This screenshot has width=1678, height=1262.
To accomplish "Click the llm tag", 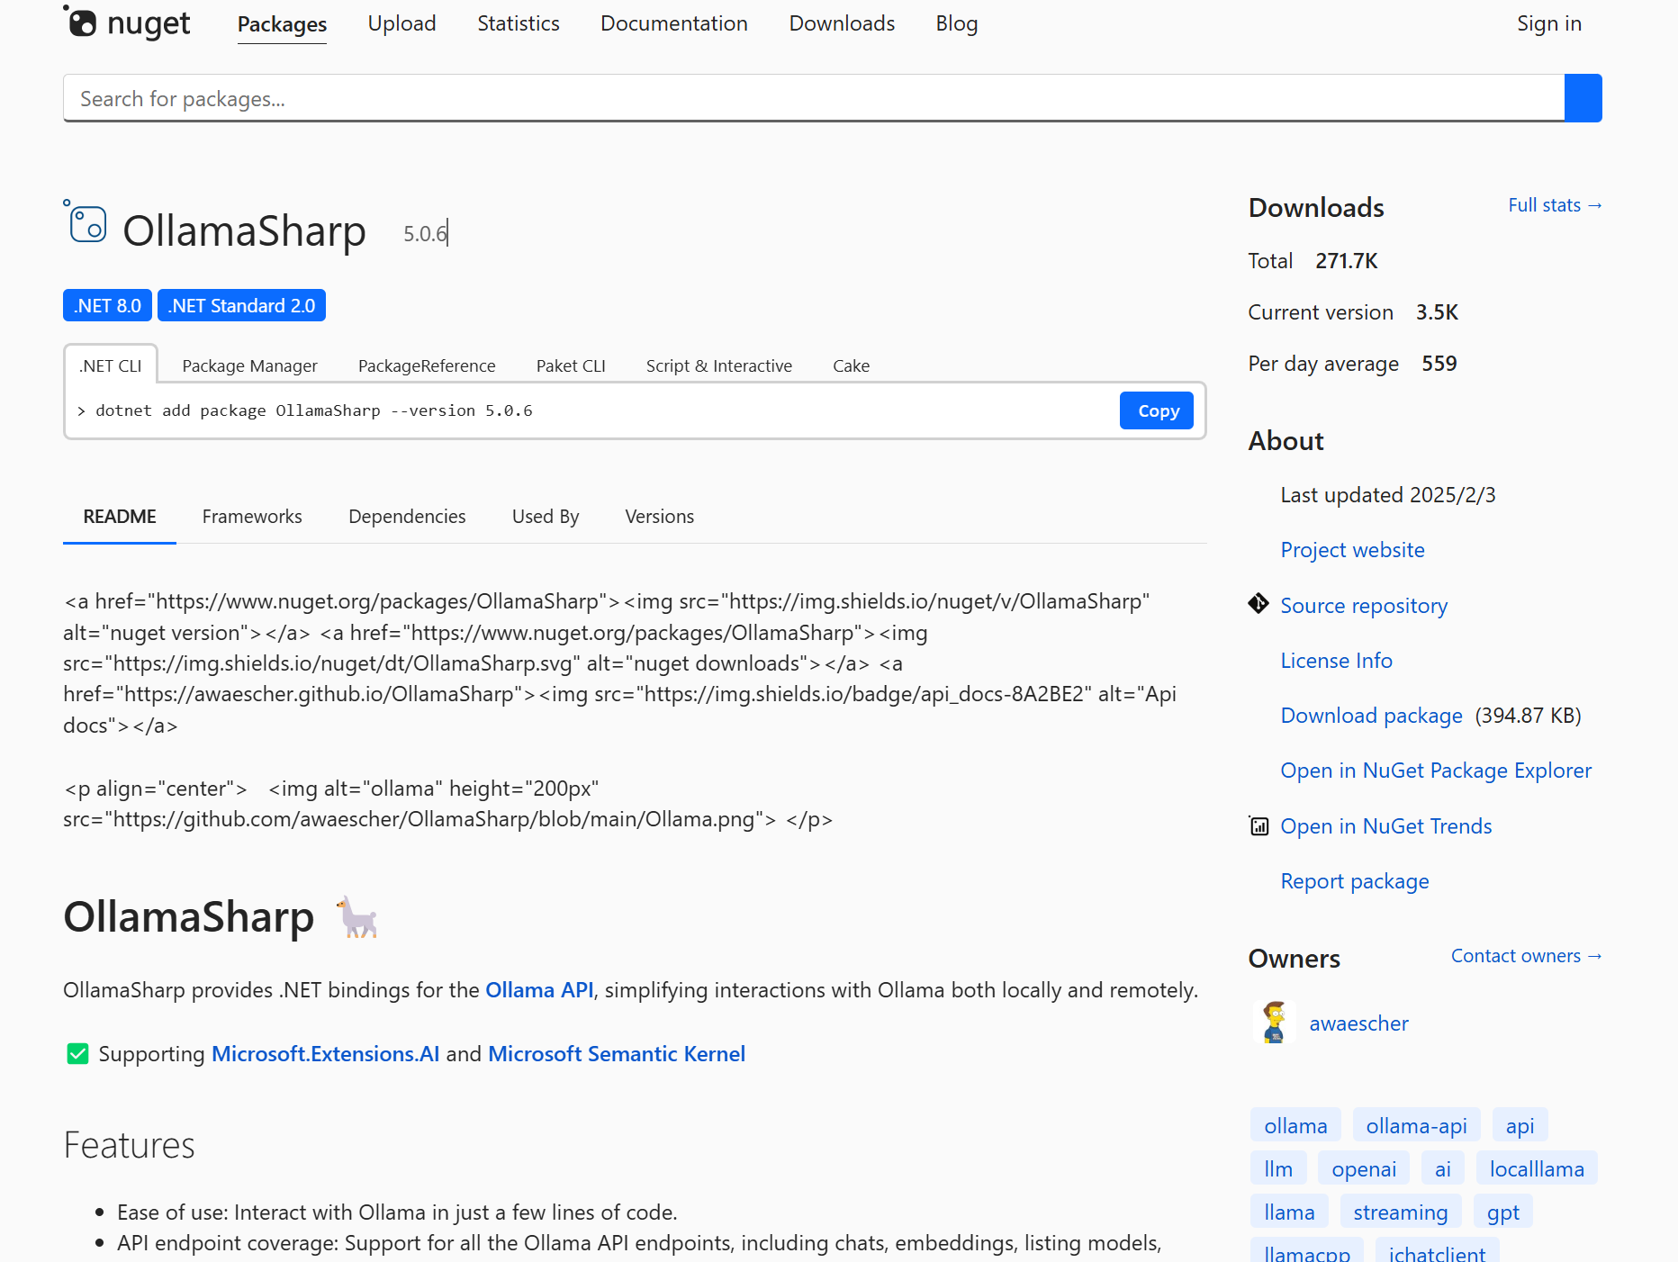I will pos(1278,1168).
